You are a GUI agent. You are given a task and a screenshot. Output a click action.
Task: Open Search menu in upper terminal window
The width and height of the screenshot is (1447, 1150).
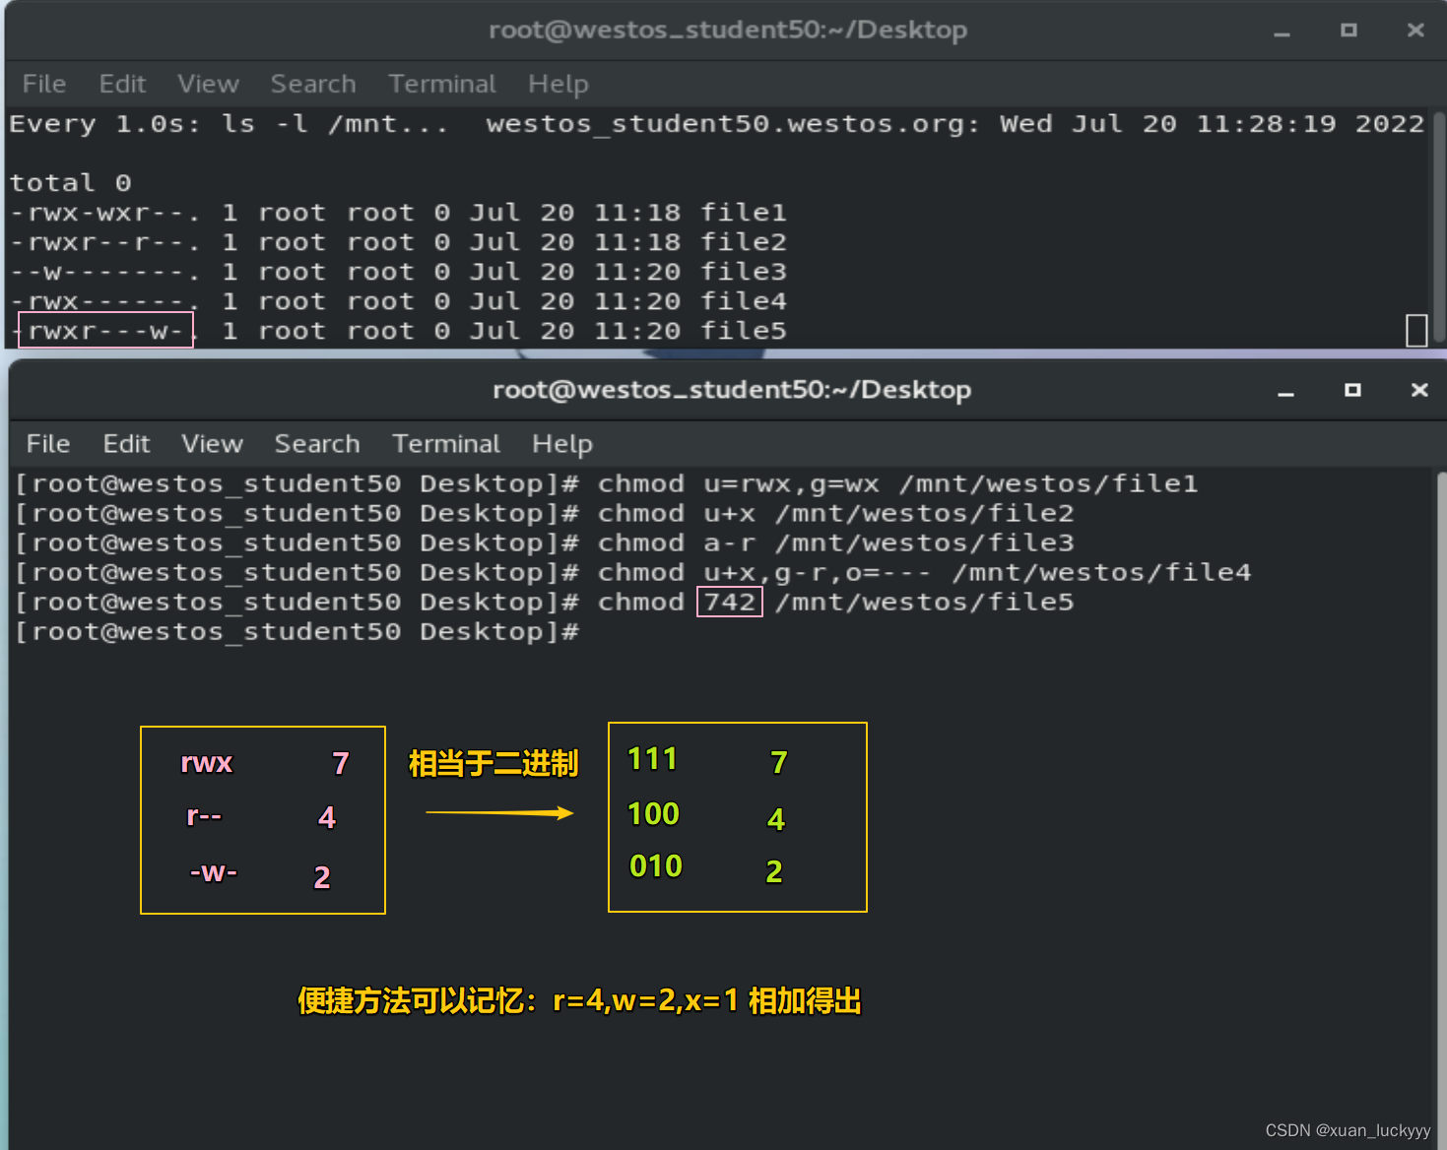tap(313, 84)
